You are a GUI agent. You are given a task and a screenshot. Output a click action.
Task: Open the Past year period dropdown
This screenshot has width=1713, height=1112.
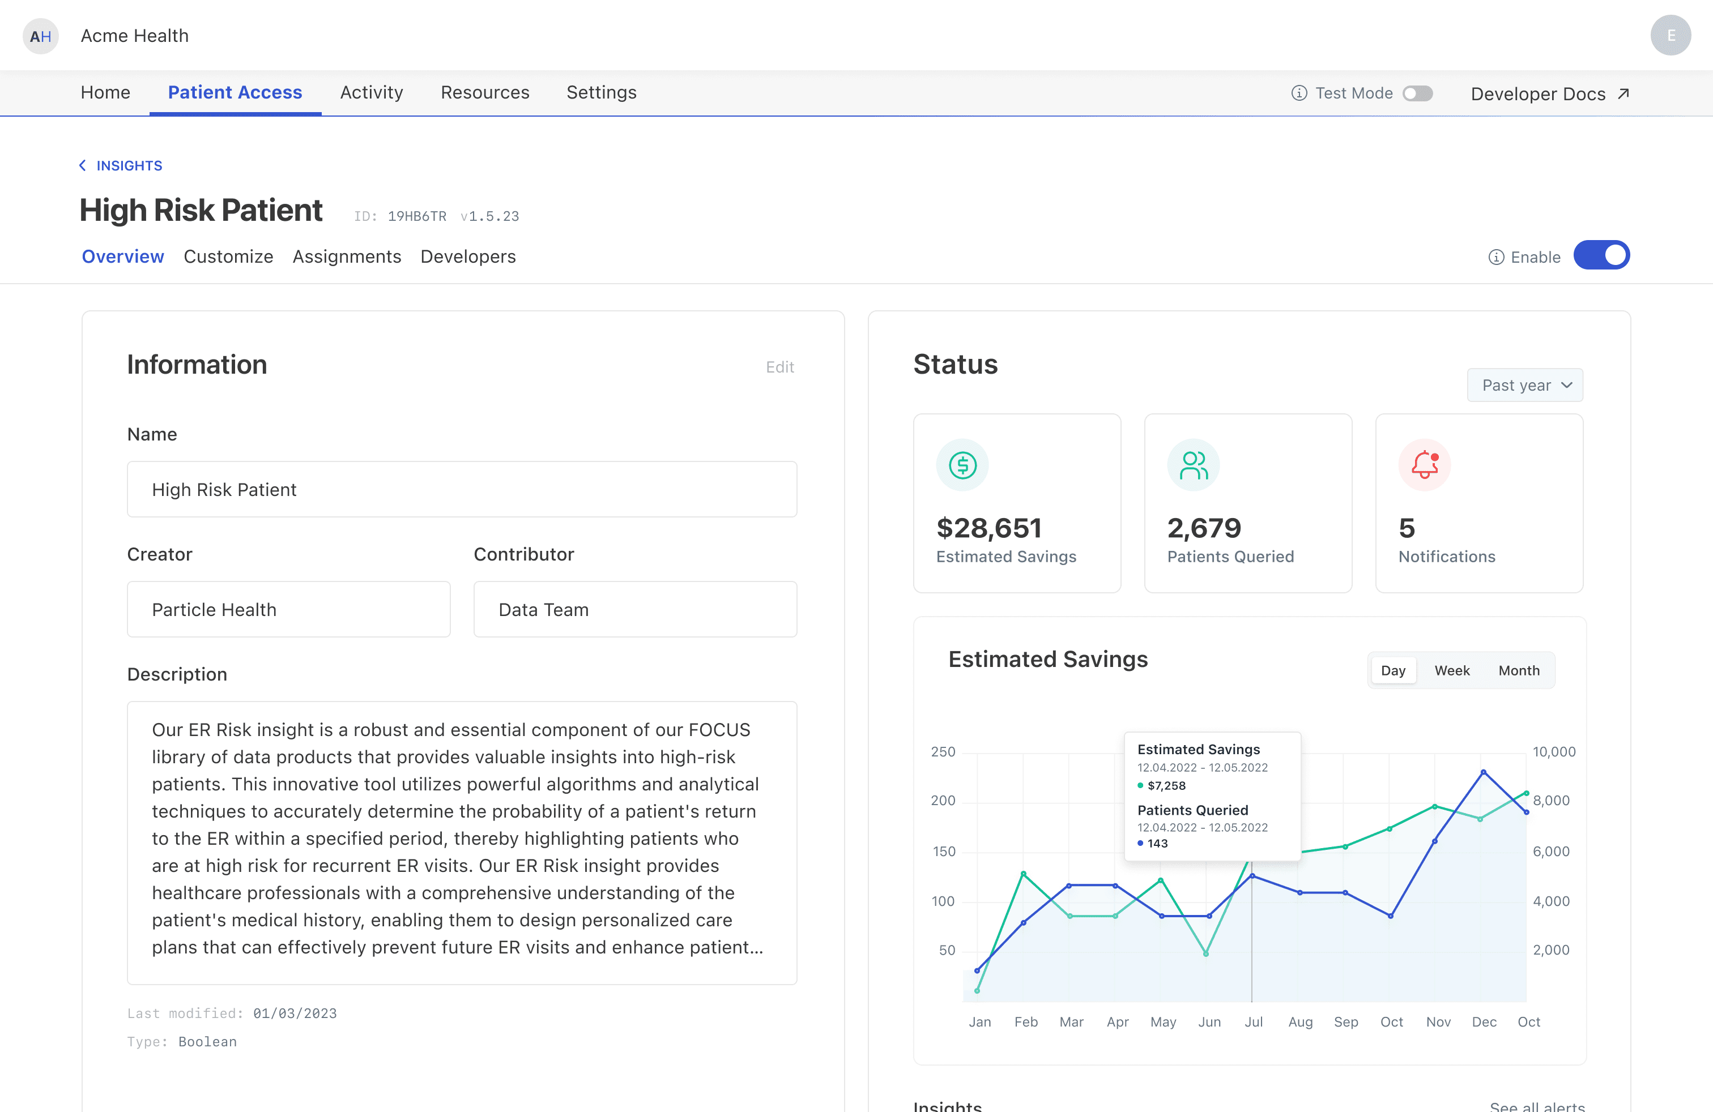(1524, 386)
